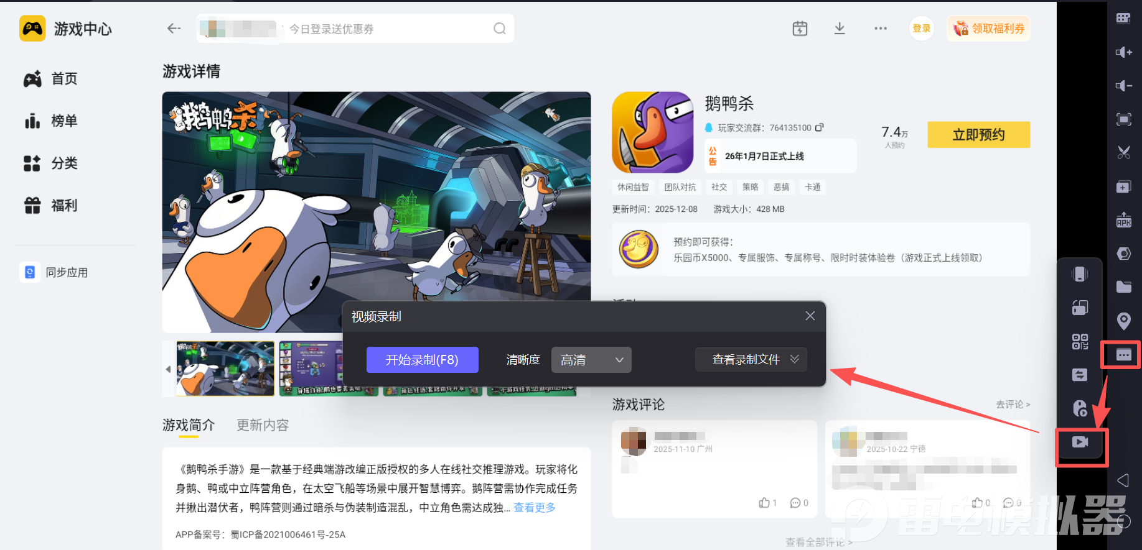This screenshot has height=550, width=1142.
Task: Open the 清晰度 高清 quality dropdown
Action: coord(591,360)
